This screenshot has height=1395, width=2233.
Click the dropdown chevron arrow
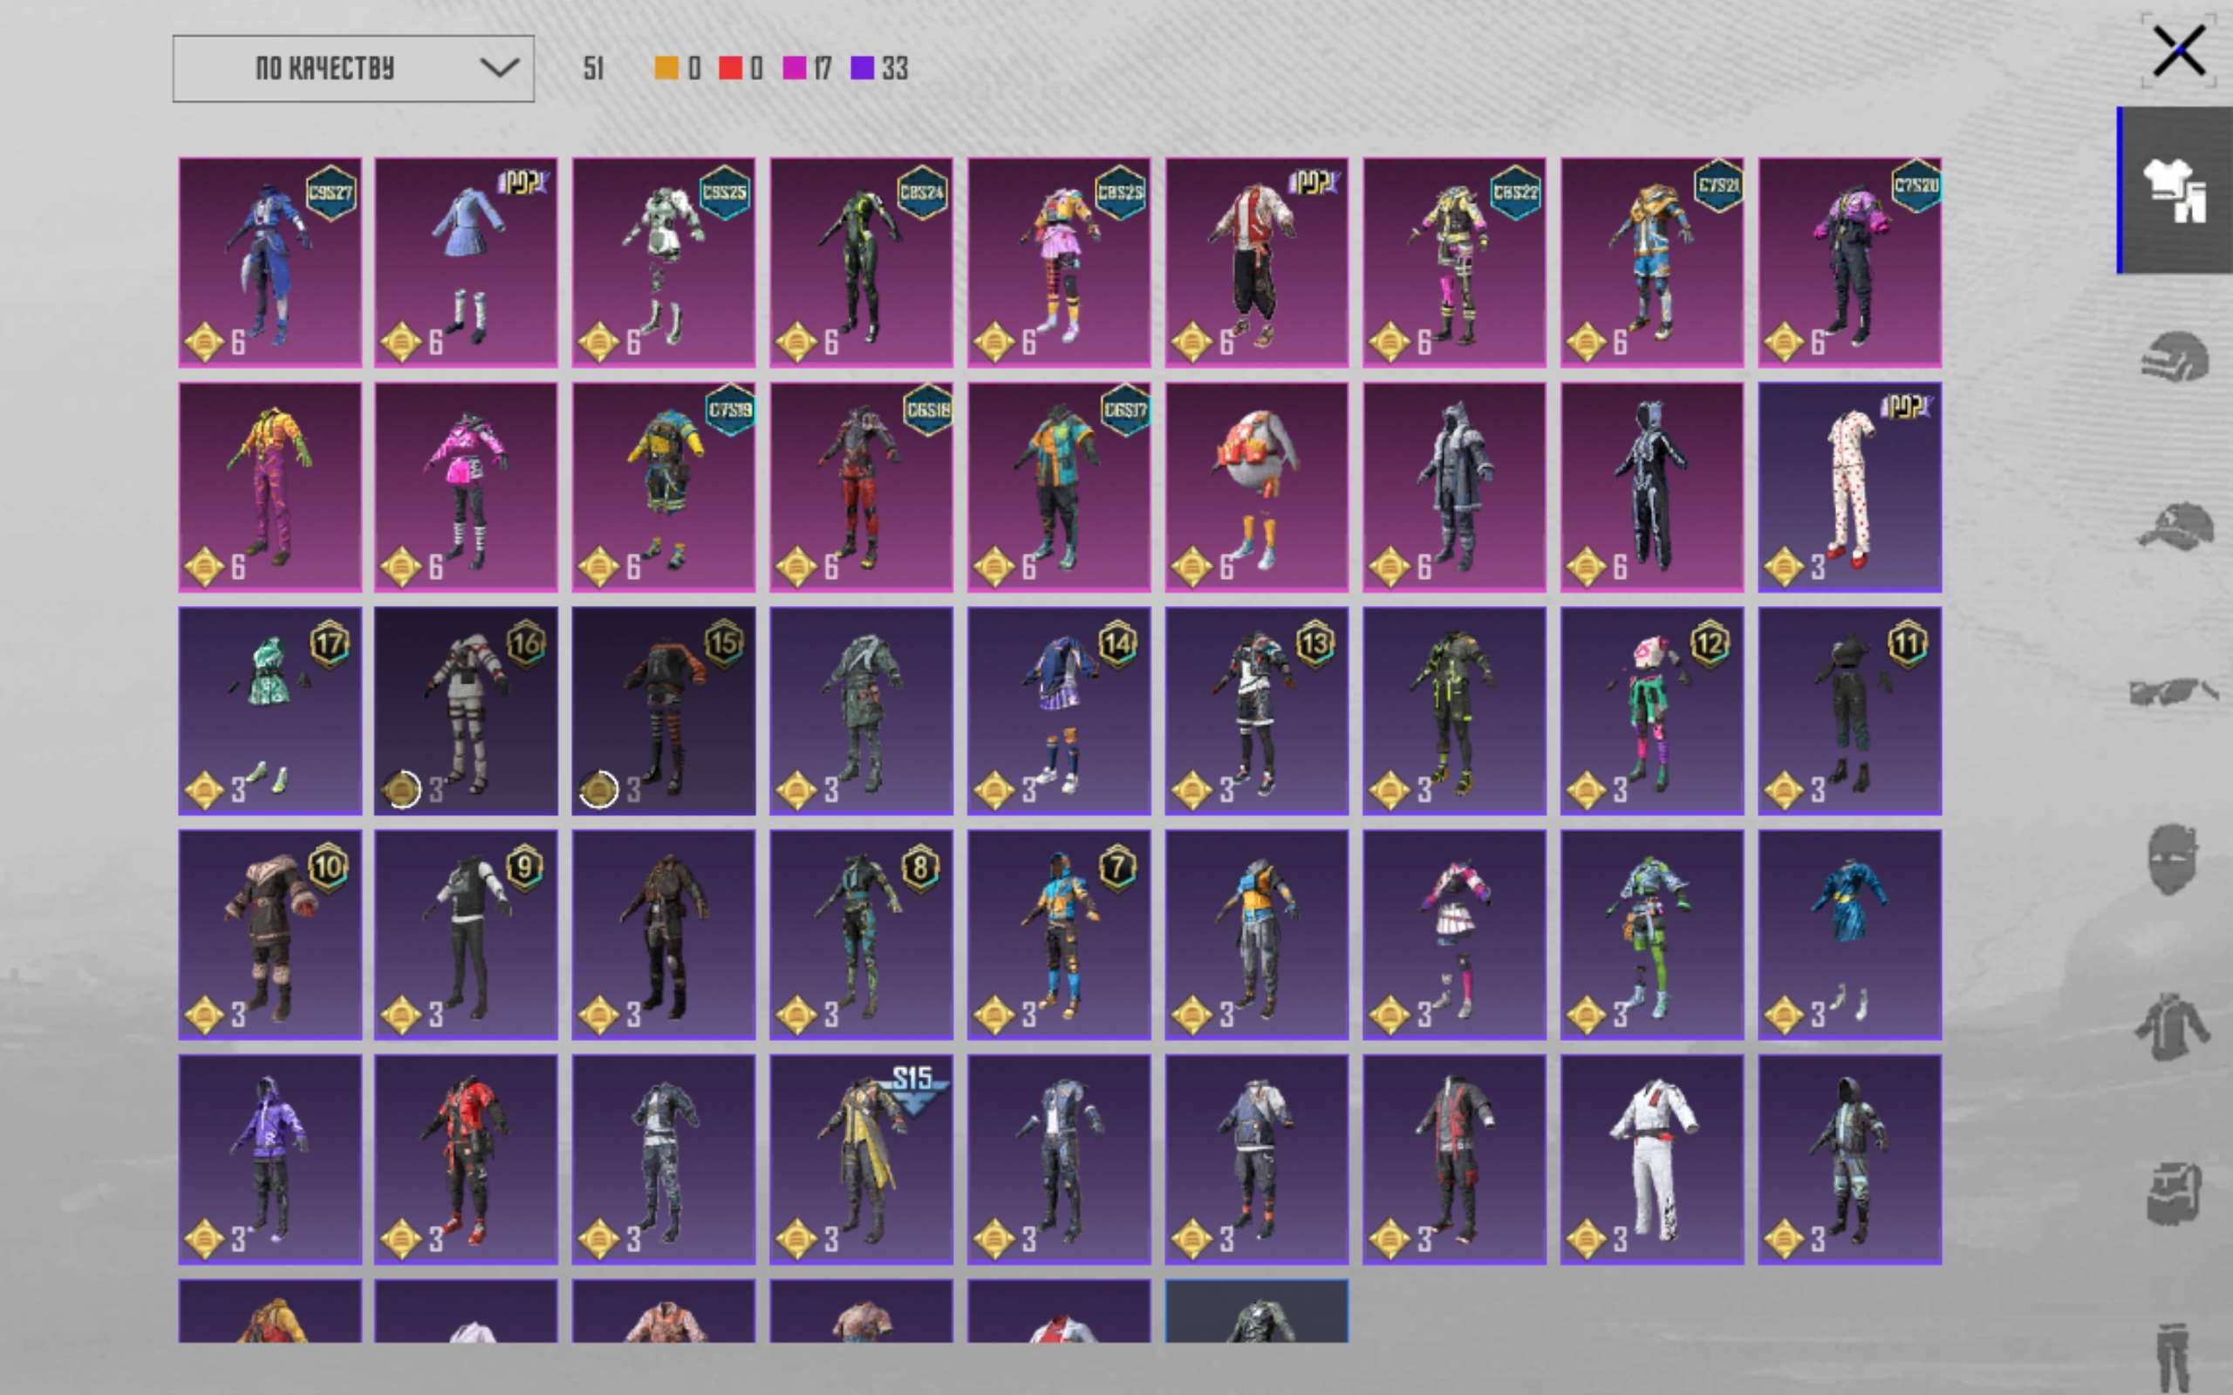(499, 68)
